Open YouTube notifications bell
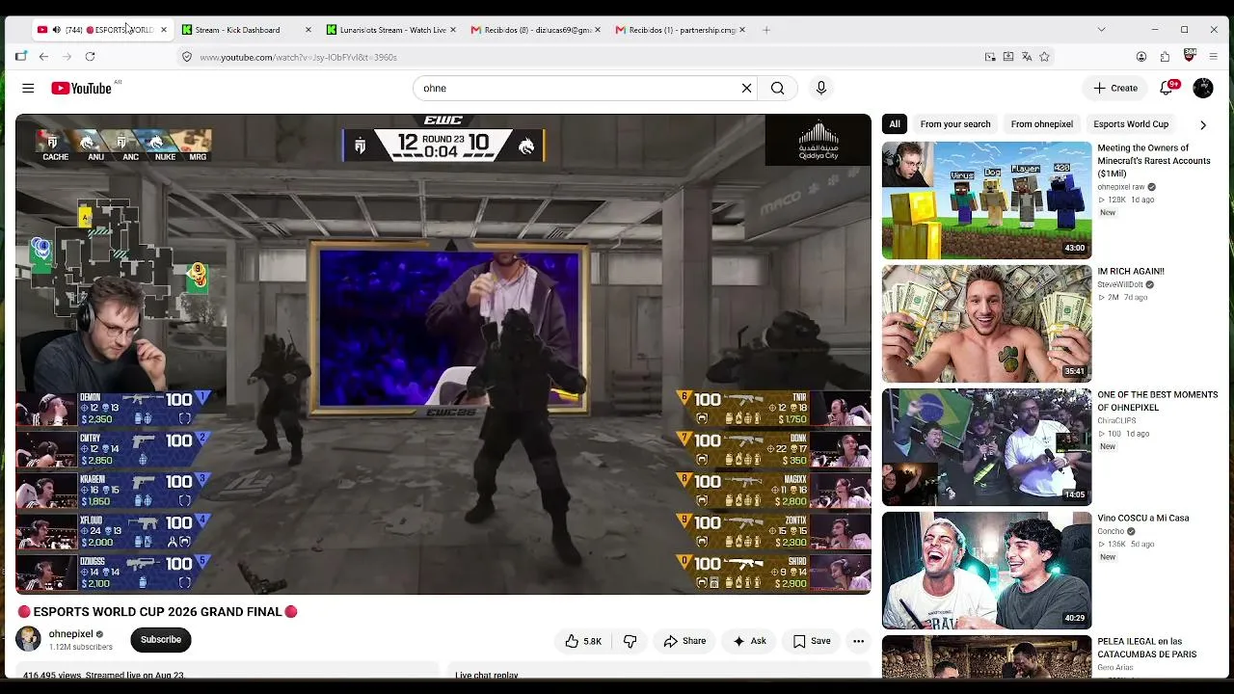Viewport: 1234px width, 694px height. click(x=1167, y=88)
